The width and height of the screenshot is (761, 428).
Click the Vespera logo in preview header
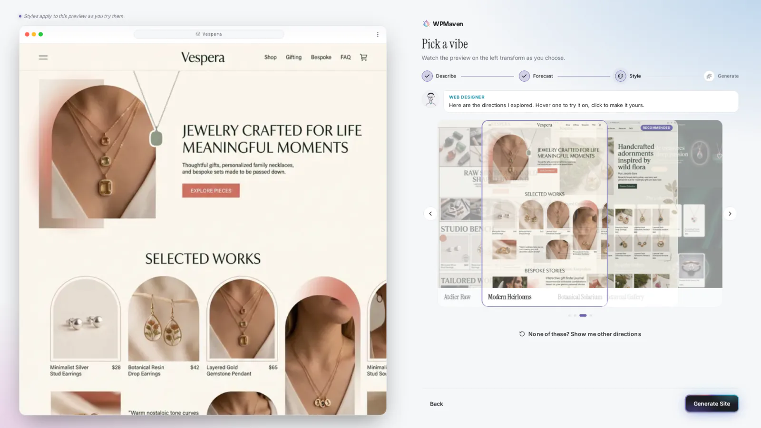[x=203, y=58]
